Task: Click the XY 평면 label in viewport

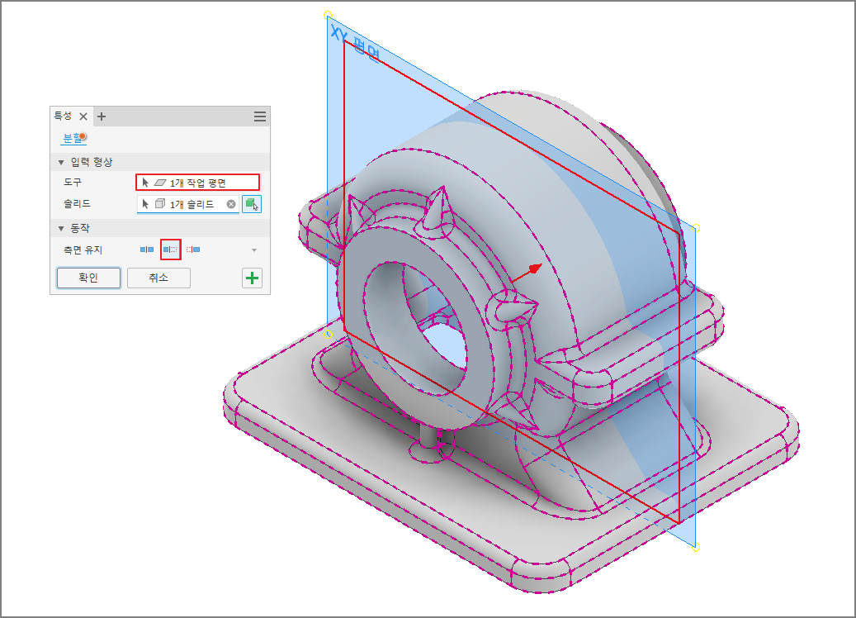Action: point(355,45)
